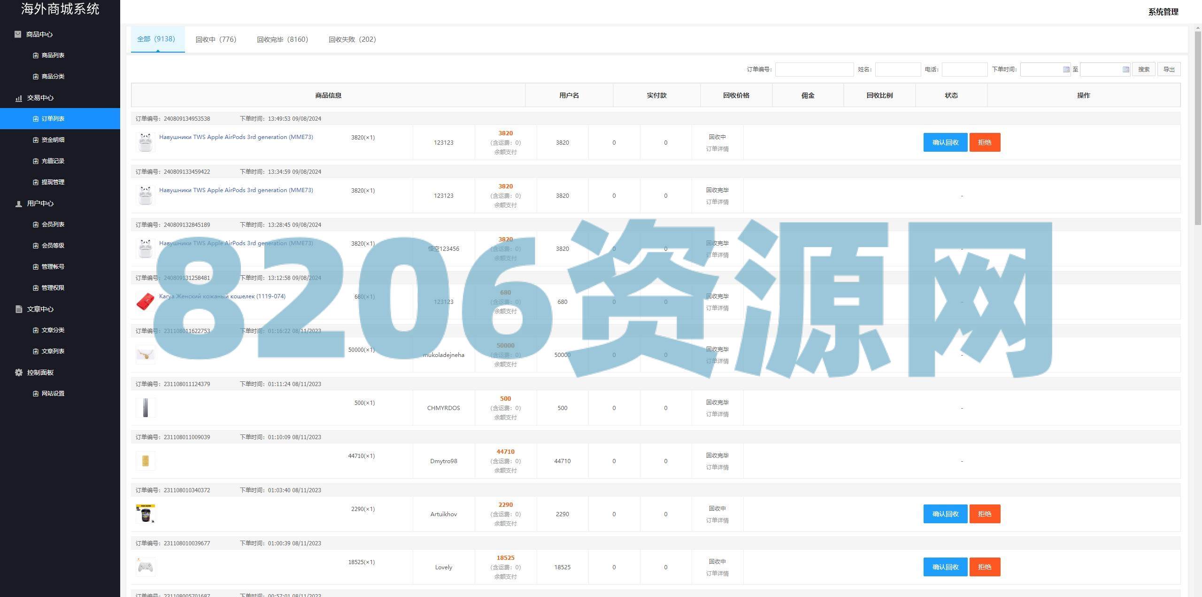Click the 商品中心 sidebar section icon
The height and width of the screenshot is (597, 1202).
pyautogui.click(x=18, y=34)
